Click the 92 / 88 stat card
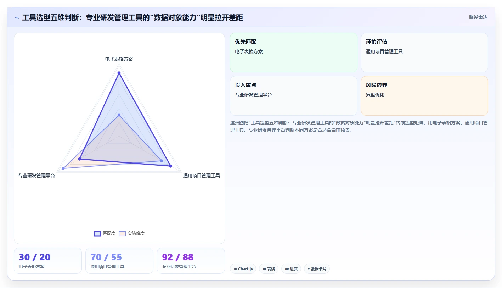The image size is (502, 288). click(191, 261)
